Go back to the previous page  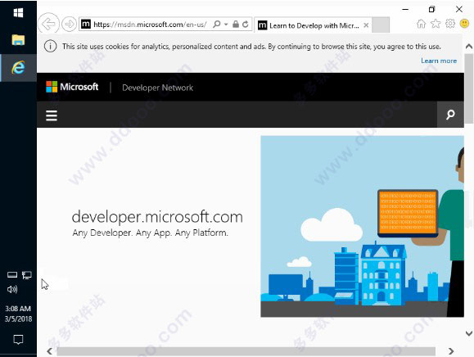pos(48,24)
